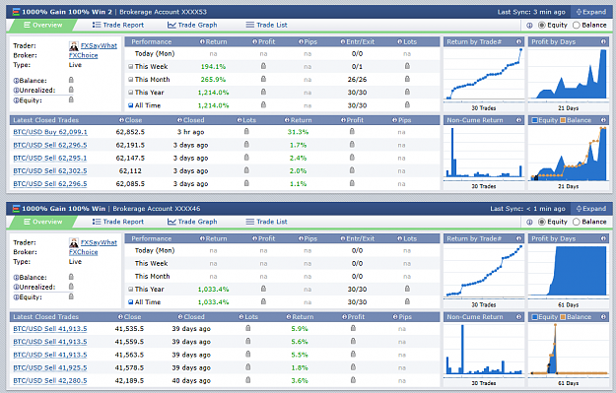Click the logo icon beside "1000% Gain 100% Win 2"
Screen dimensions: 616x393
(x=16, y=12)
